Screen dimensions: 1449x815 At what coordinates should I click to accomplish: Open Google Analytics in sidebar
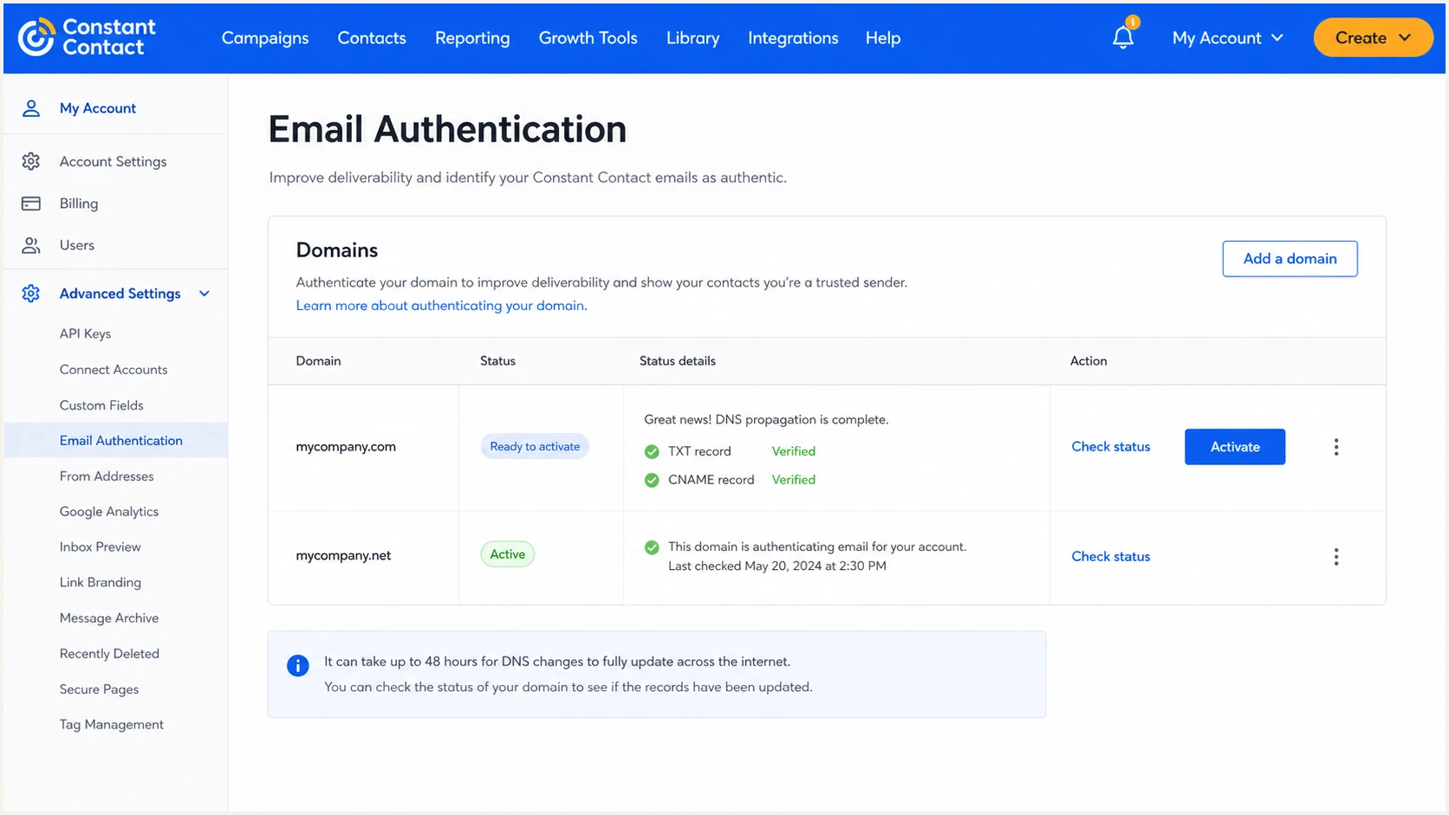[x=109, y=512]
